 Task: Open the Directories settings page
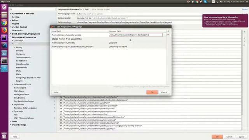point(17,30)
